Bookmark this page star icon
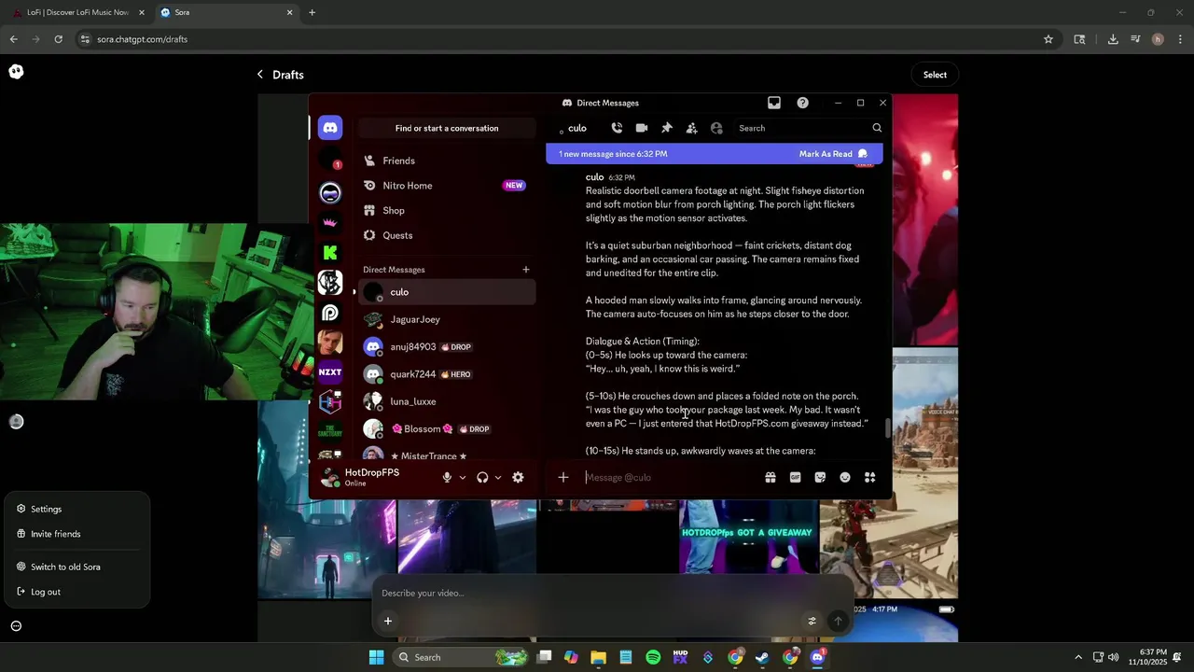This screenshot has height=672, width=1194. click(x=1048, y=39)
